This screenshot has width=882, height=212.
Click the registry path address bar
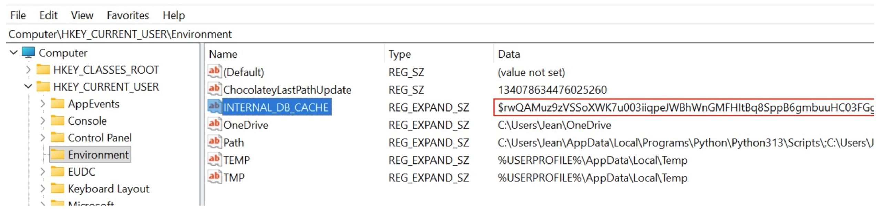click(x=440, y=34)
